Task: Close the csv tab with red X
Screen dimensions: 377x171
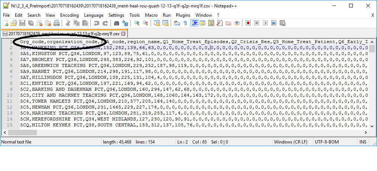Action: [123, 33]
